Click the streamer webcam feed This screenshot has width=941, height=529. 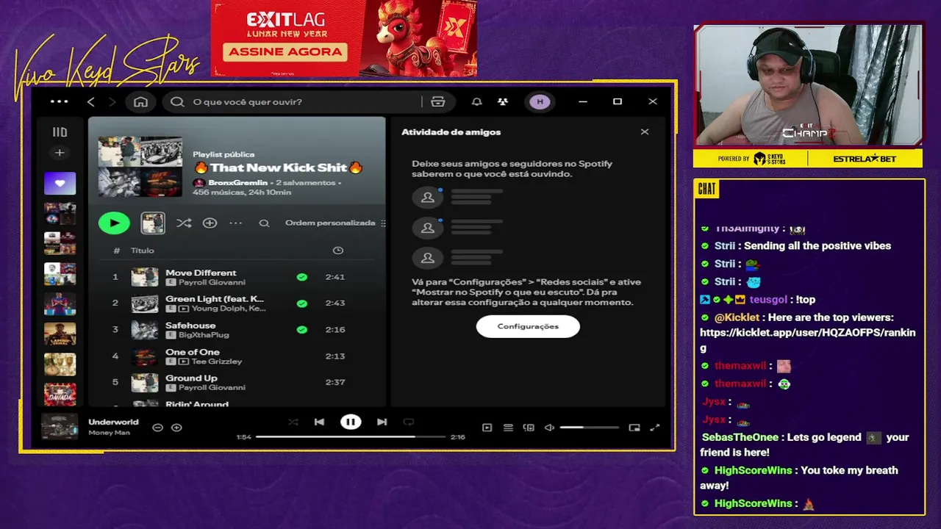pyautogui.click(x=808, y=85)
